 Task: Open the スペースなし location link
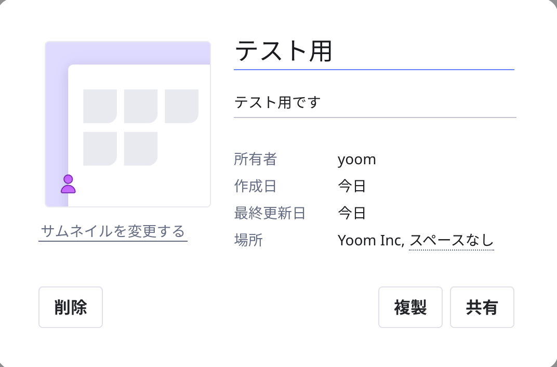pyautogui.click(x=452, y=240)
